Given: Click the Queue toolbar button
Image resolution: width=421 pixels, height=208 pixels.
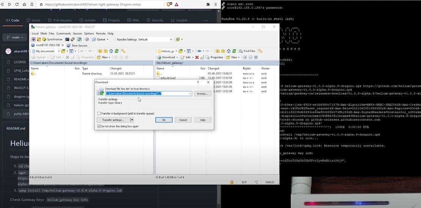Looking at the screenshot, I should (x=99, y=39).
